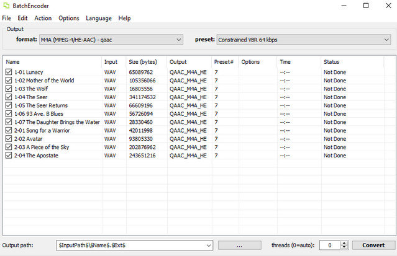Viewport: 397px width, 256px height.
Task: Click size value 65089762
Action: click(141, 73)
